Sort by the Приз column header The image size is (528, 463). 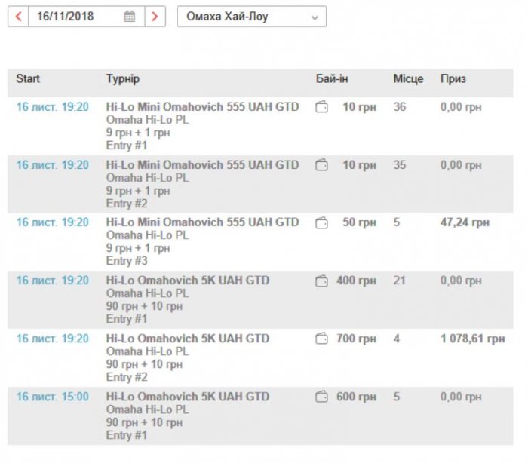[x=453, y=78]
